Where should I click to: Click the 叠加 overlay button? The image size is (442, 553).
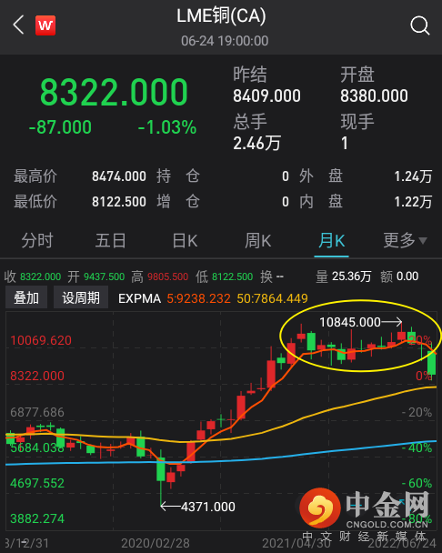(x=26, y=298)
